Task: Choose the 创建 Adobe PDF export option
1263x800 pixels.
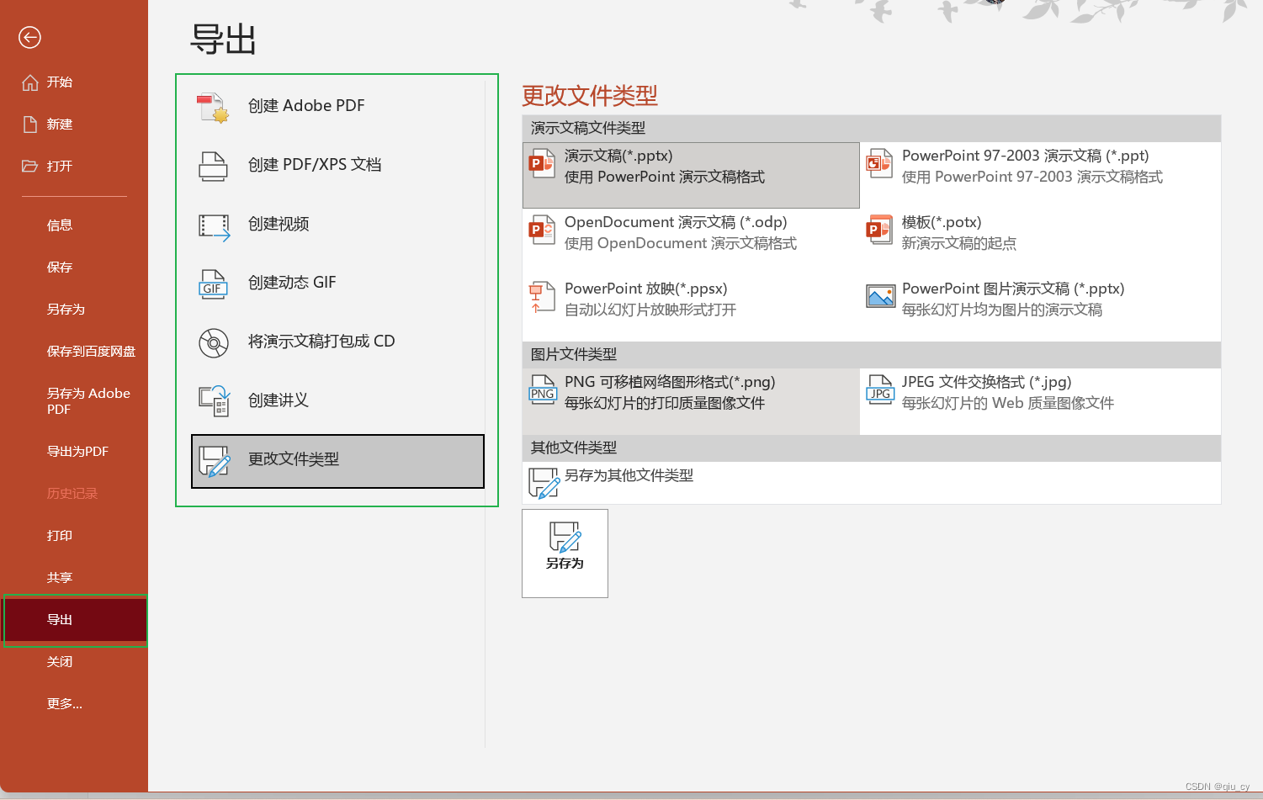Action: tap(337, 106)
